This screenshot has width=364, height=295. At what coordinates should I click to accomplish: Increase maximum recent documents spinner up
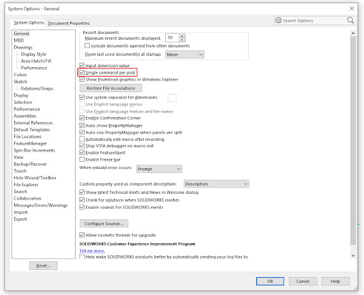(x=182, y=36)
